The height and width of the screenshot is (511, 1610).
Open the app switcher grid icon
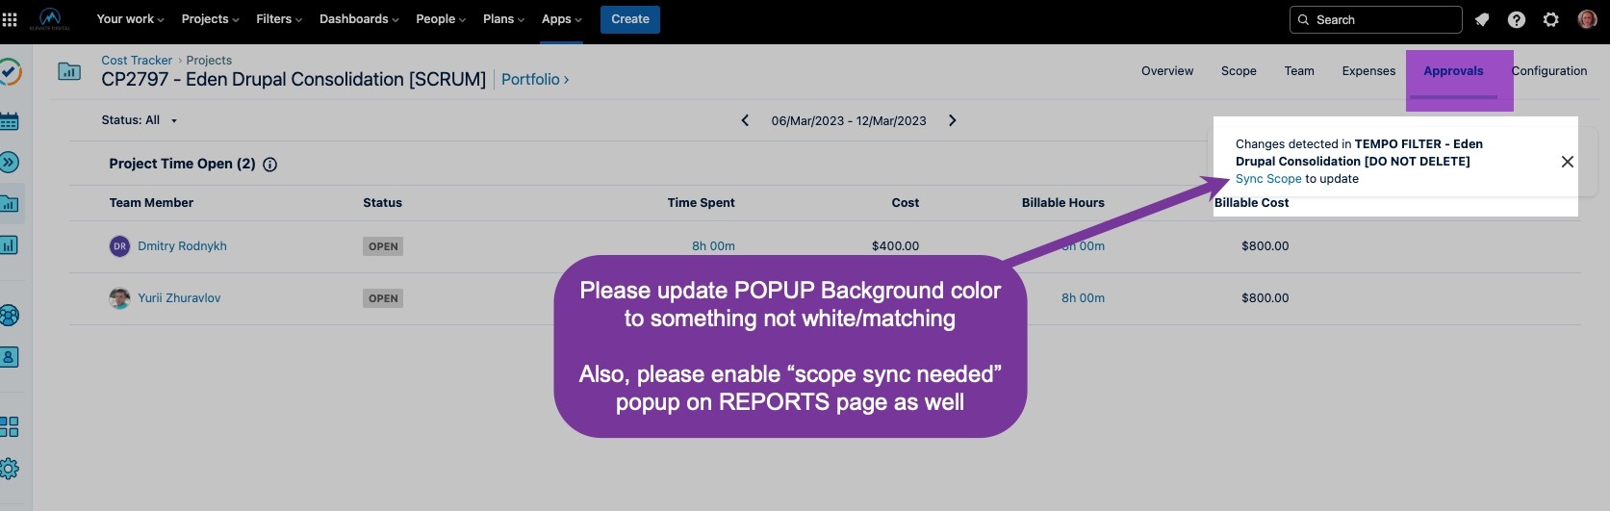pos(10,19)
